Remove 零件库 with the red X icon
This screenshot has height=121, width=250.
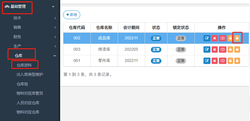(x=215, y=60)
